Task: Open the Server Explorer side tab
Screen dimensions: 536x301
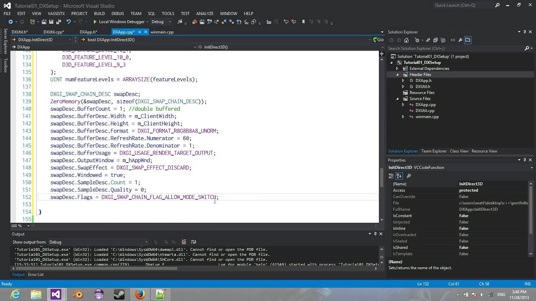Action: point(5,41)
